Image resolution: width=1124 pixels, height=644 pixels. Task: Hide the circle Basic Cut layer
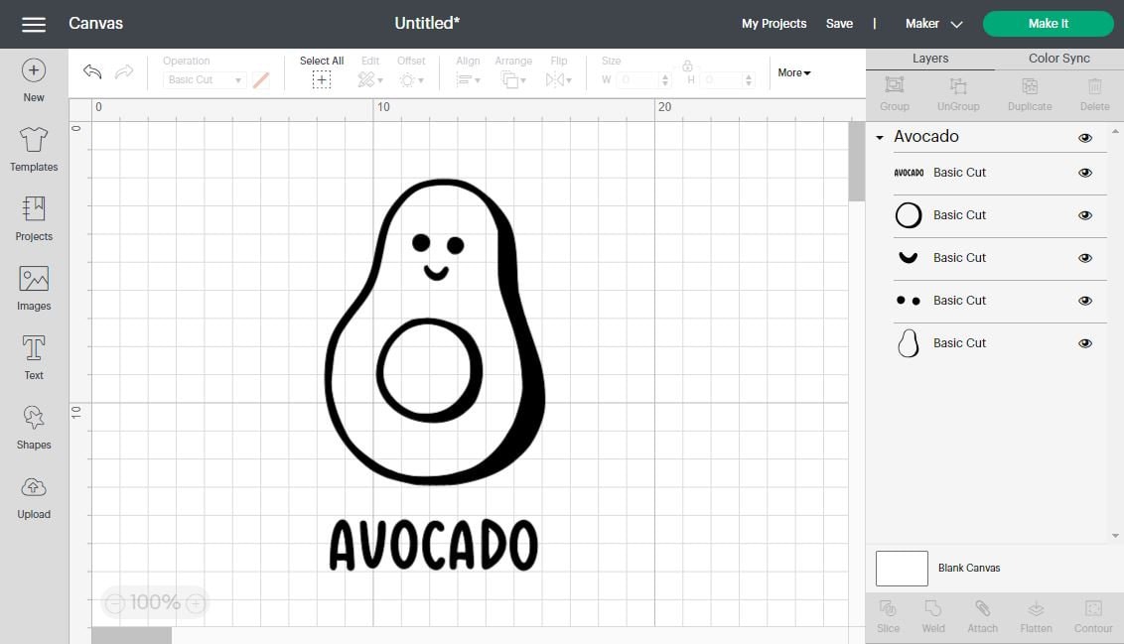coord(1085,215)
